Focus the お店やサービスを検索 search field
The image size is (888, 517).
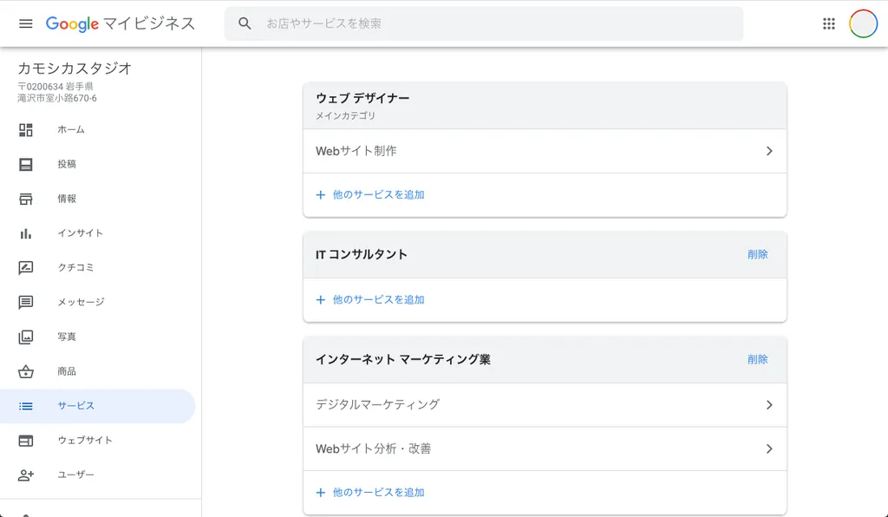[484, 23]
